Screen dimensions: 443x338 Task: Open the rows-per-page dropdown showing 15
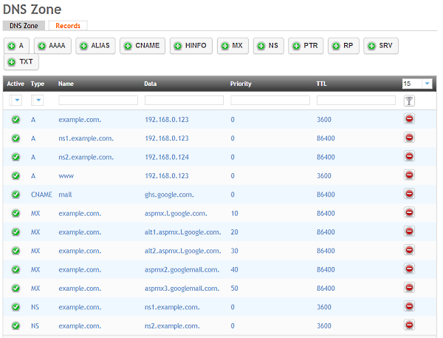[x=417, y=84]
